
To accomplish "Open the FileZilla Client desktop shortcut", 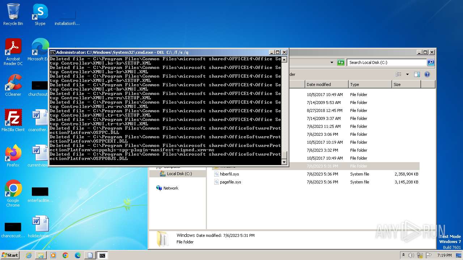I will tap(13, 120).
